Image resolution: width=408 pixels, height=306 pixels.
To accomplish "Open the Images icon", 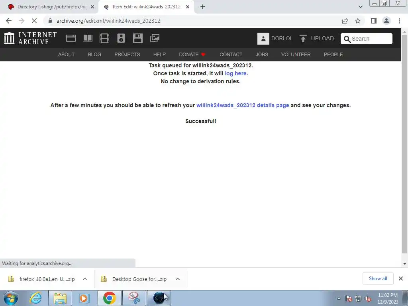I will click(155, 38).
